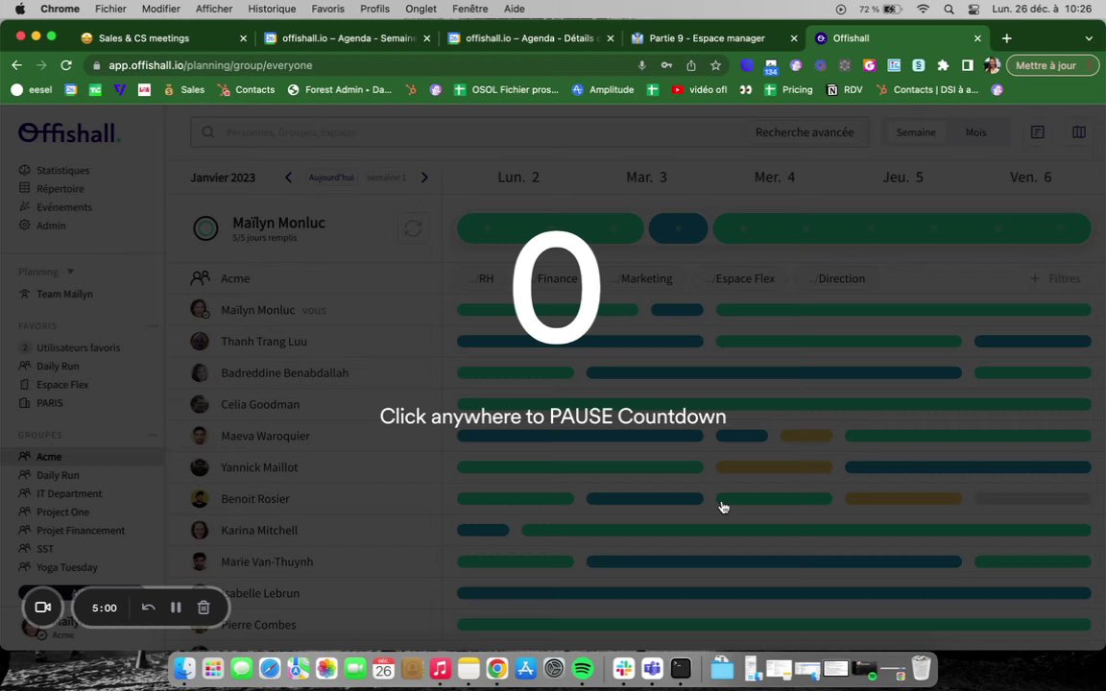Open Slack from the dock
Viewport: 1106px width, 691px height.
623,668
